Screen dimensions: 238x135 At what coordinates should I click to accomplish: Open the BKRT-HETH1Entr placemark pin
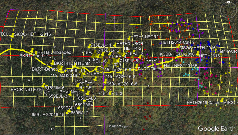point(52,62)
